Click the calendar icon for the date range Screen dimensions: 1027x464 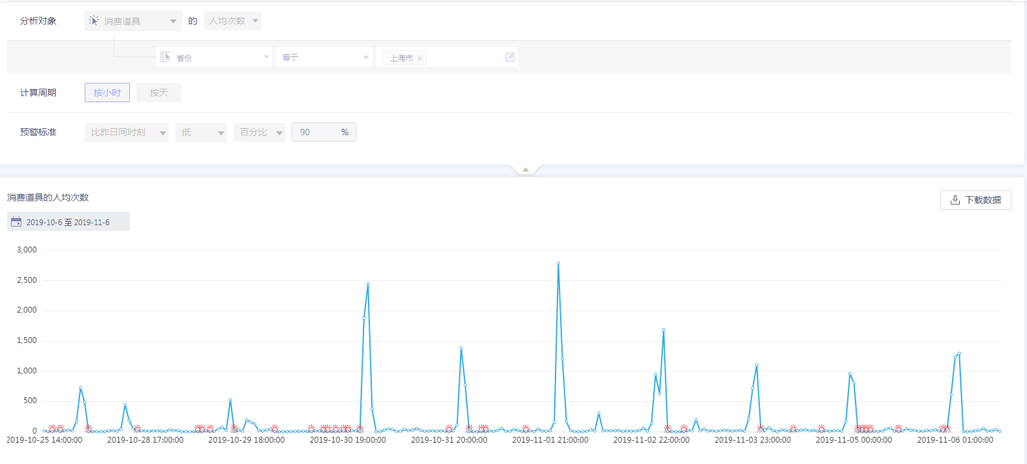pos(16,222)
